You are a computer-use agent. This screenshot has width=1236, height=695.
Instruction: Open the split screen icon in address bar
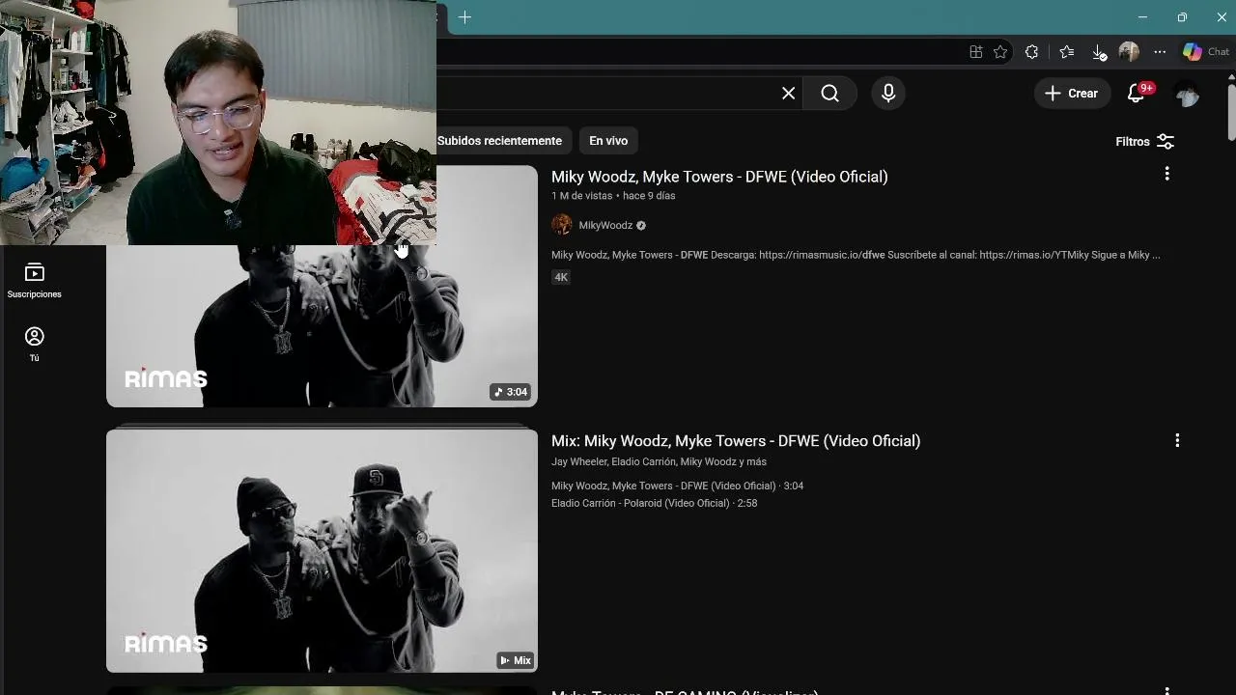(975, 52)
